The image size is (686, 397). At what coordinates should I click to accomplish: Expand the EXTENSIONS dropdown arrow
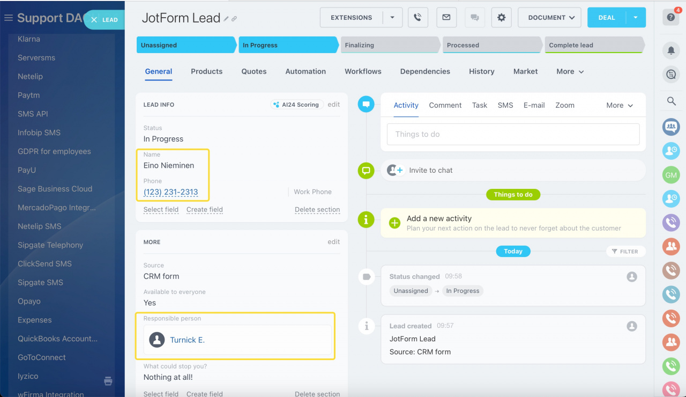pos(392,17)
